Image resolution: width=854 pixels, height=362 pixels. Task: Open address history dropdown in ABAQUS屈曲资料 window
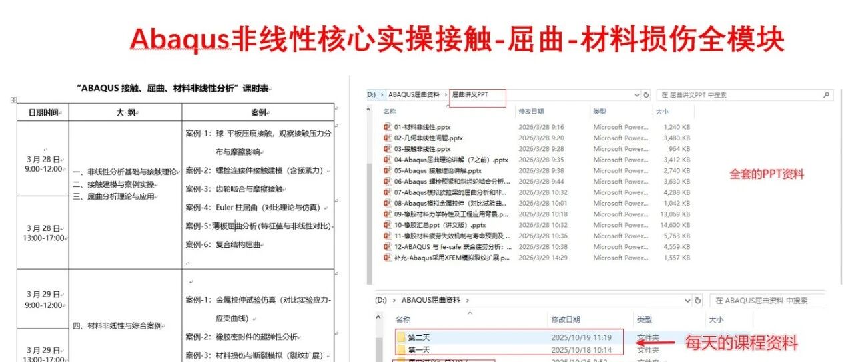(689, 301)
